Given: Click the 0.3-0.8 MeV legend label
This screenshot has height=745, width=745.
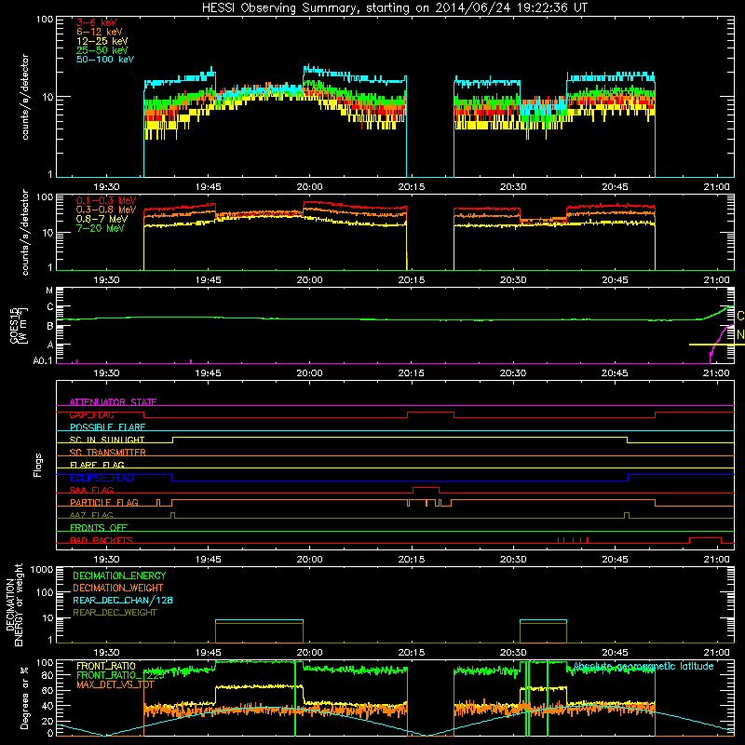Looking at the screenshot, I should (106, 210).
